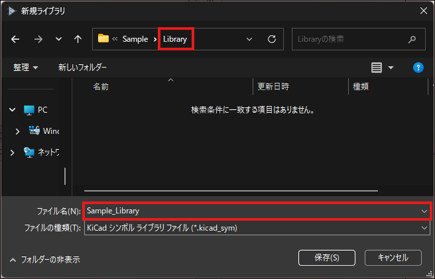The image size is (435, 279).
Task: Open the view options dropdown arrow
Action: (x=391, y=68)
